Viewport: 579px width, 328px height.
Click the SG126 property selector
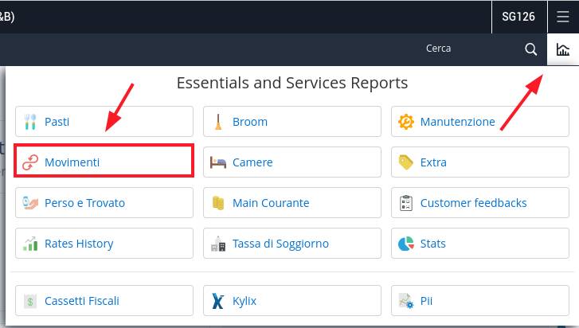pos(518,17)
